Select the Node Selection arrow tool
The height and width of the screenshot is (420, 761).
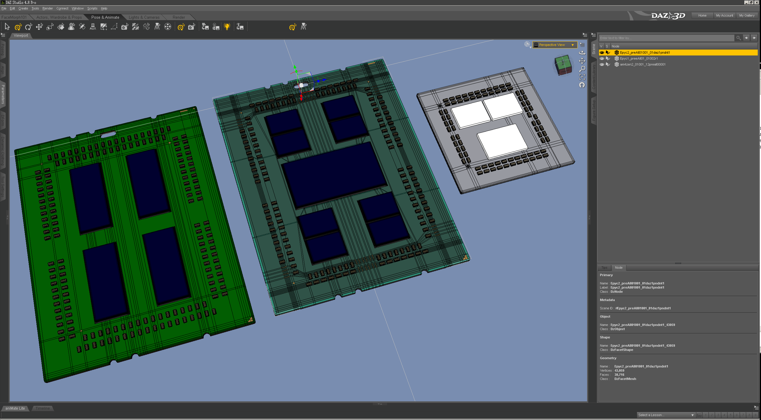(7, 27)
